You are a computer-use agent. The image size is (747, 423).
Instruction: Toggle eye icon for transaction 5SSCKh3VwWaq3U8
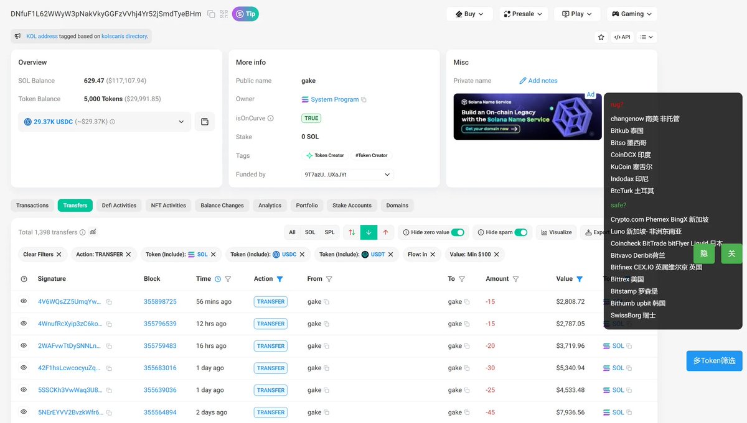click(24, 390)
